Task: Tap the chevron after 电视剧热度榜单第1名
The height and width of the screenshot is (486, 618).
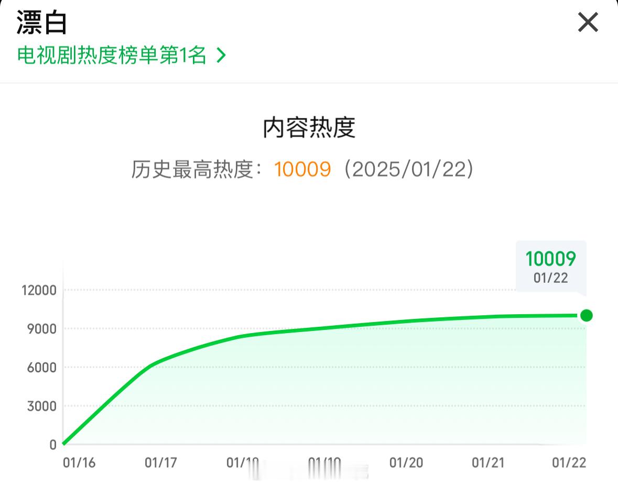Action: click(x=221, y=55)
